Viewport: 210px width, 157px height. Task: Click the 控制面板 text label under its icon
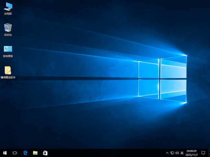8,56
